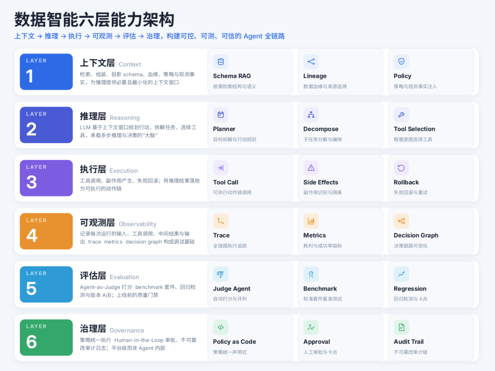Click the 可观测层 Observability heading

pyautogui.click(x=118, y=223)
